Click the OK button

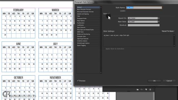click(x=154, y=81)
